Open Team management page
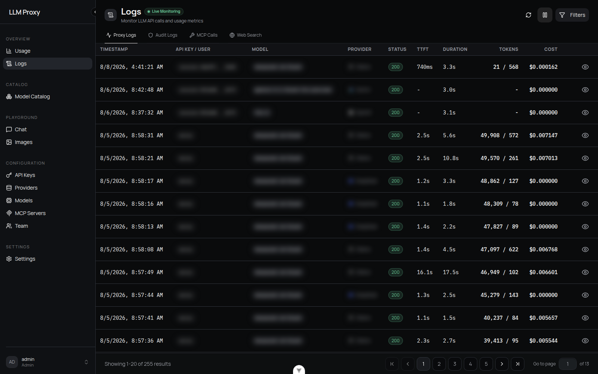Viewport: 598px width, 374px height. click(x=47, y=226)
